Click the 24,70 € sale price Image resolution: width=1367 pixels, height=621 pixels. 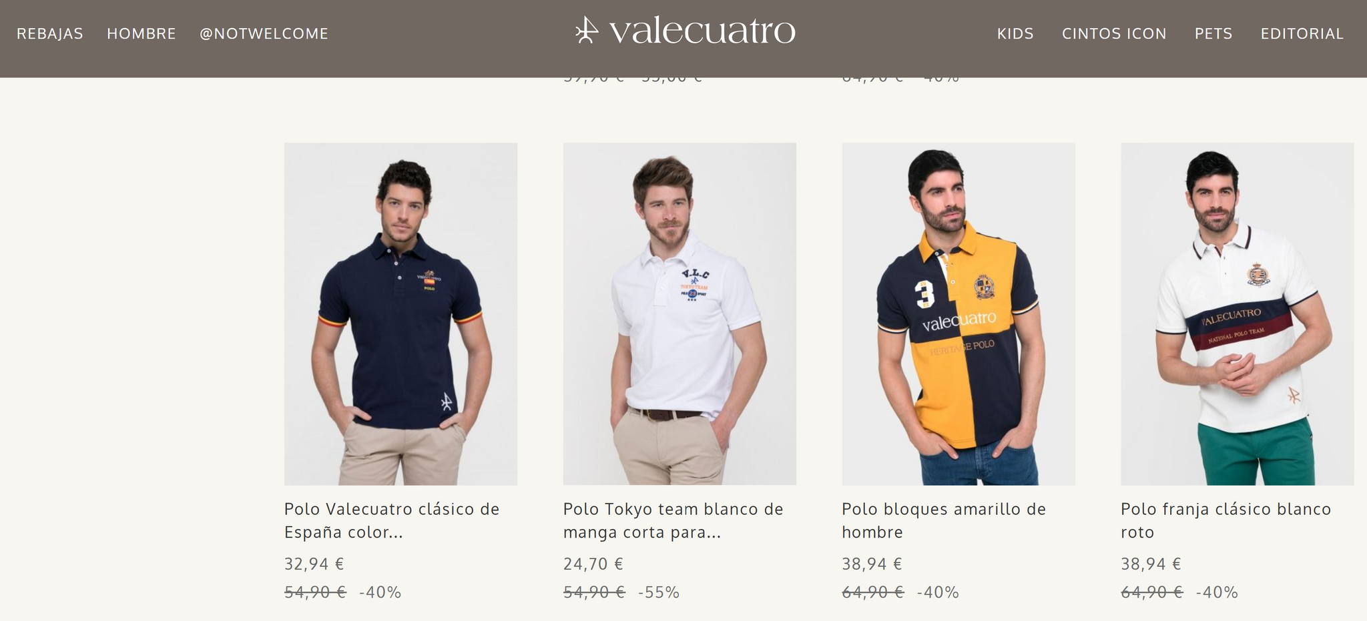coord(593,564)
